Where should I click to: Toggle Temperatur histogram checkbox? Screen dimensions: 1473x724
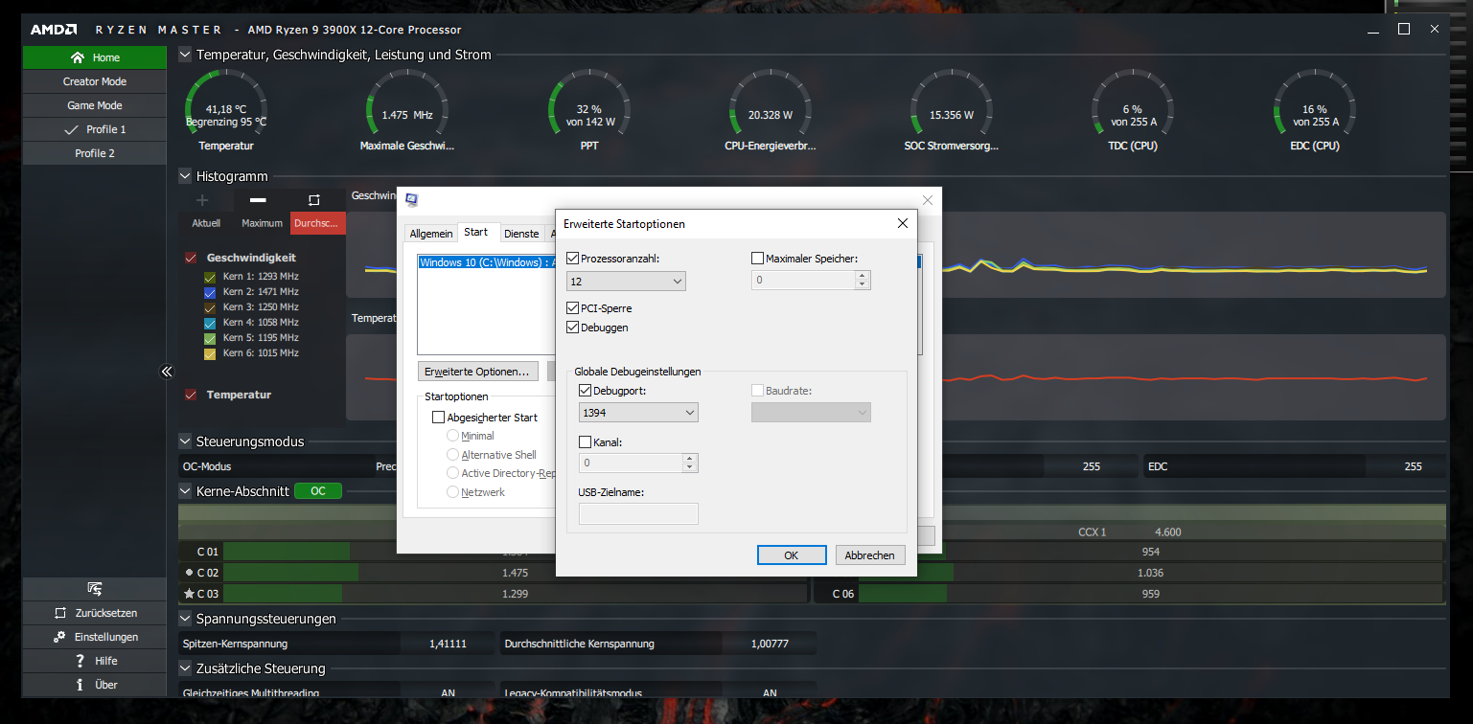tap(191, 395)
